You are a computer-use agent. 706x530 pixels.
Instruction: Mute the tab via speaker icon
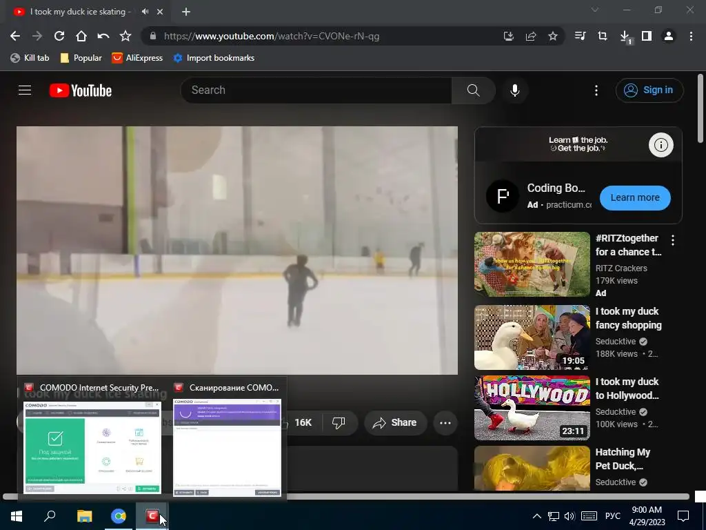pos(145,12)
